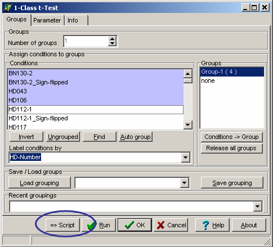This screenshot has height=247, width=273.
Task: Select the HD112-1_Sign-flipped condition
Action: click(96, 118)
